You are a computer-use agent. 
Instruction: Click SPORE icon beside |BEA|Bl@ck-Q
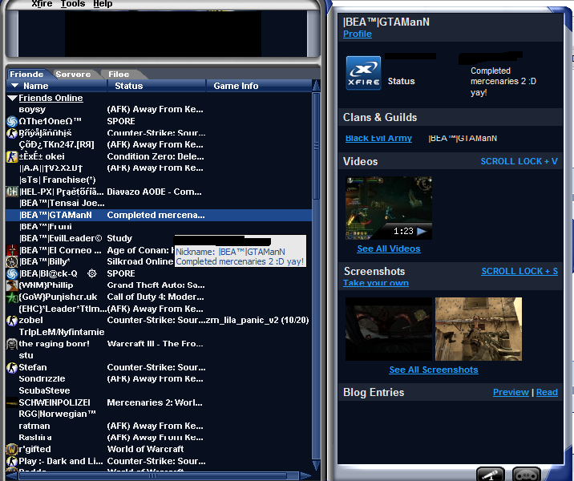tap(12, 274)
